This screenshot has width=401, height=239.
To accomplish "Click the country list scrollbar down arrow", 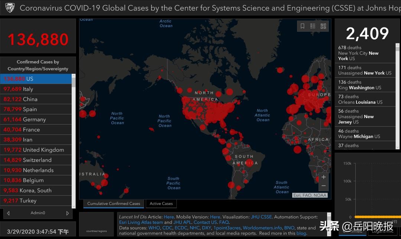I will point(74,206).
